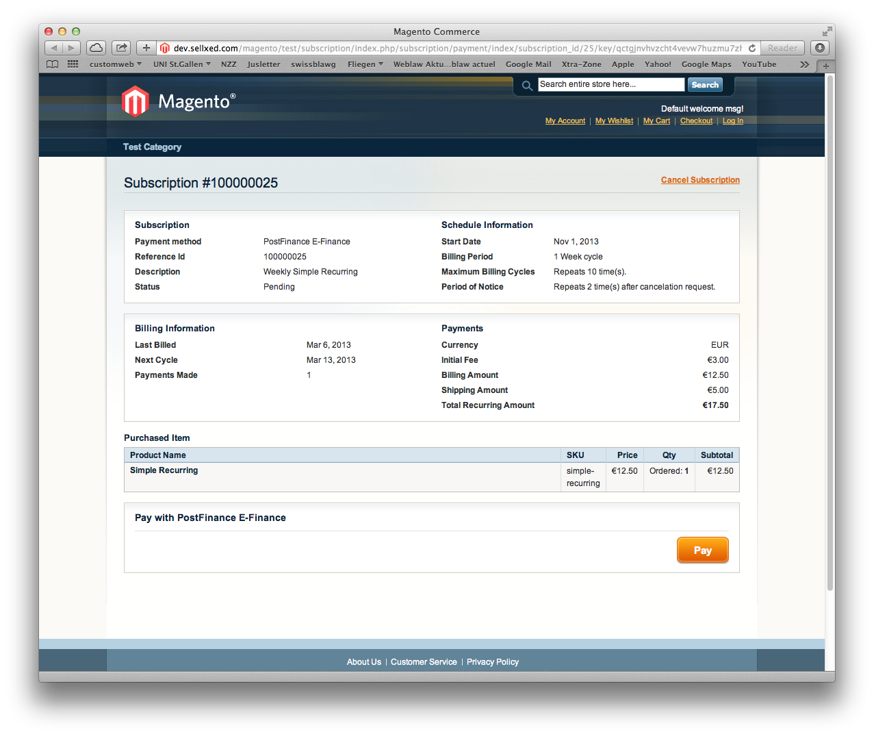874x736 pixels.
Task: Click the Cancel Subscription link
Action: [x=700, y=180]
